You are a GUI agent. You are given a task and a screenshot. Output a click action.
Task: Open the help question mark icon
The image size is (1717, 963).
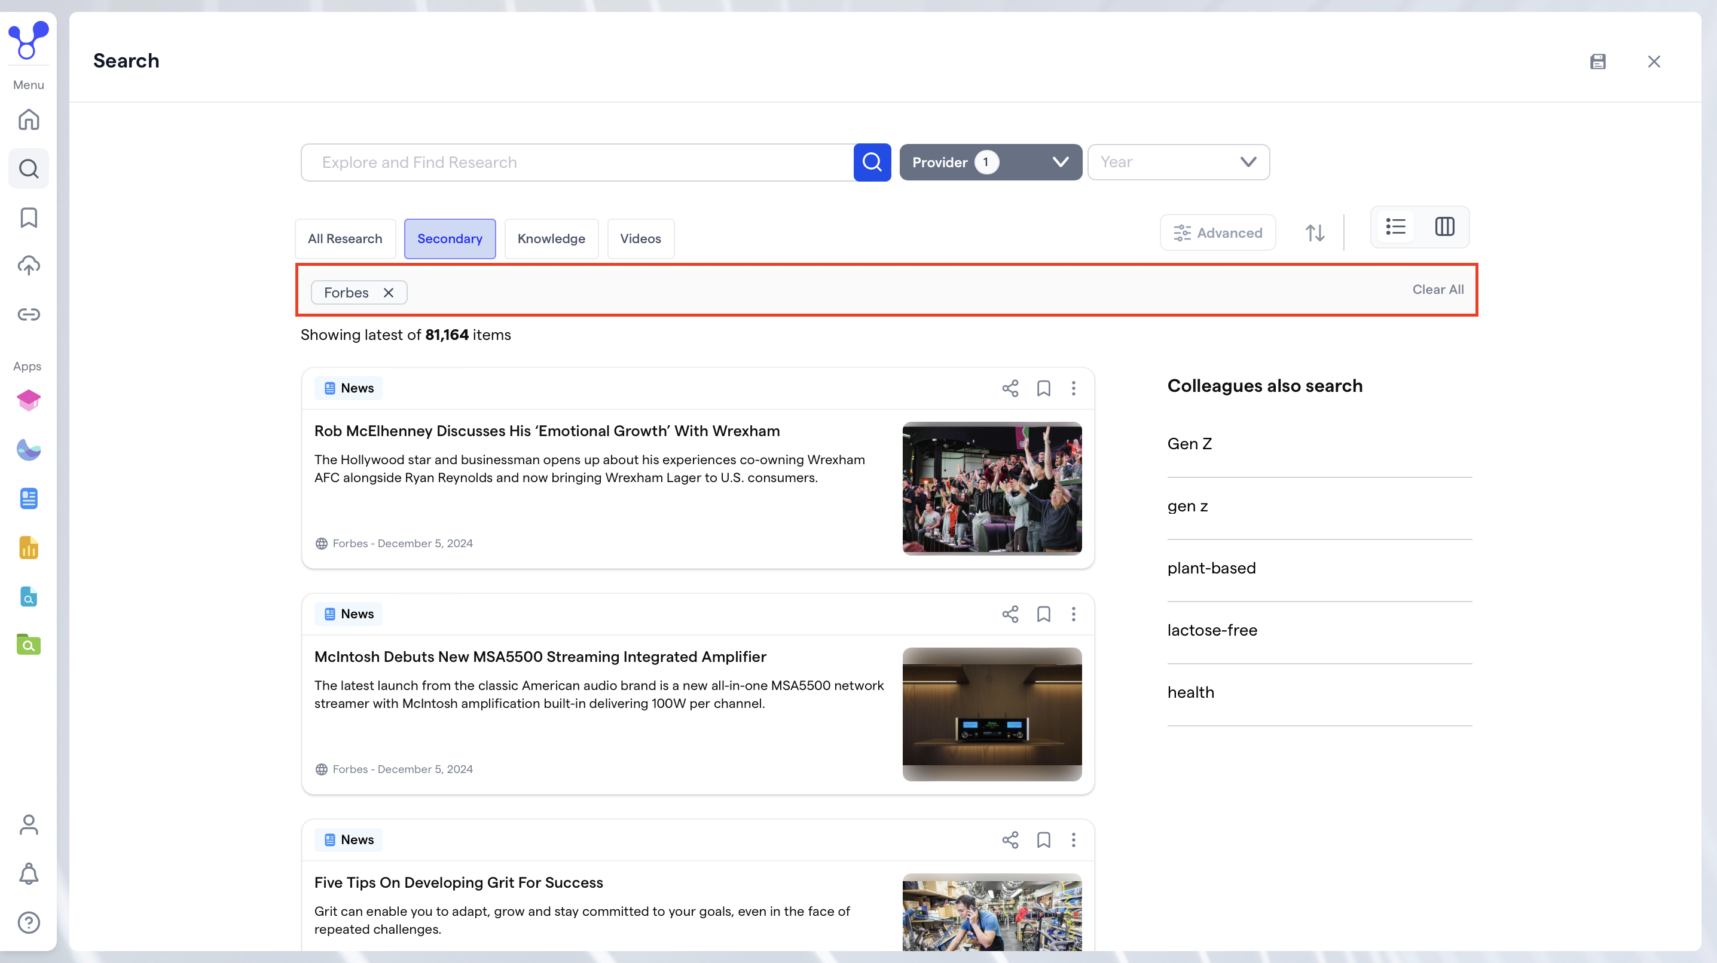29,922
